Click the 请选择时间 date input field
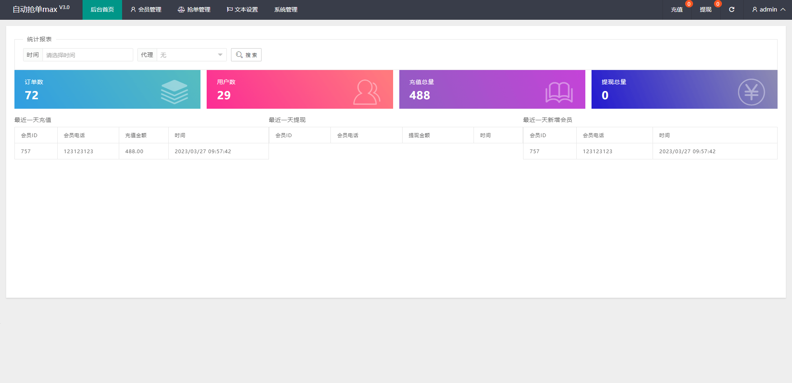This screenshot has height=383, width=792. [x=87, y=55]
